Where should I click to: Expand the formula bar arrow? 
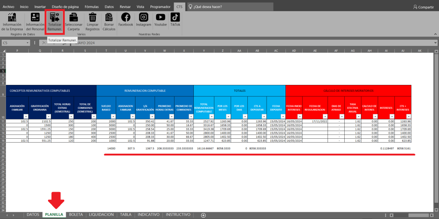(436, 43)
